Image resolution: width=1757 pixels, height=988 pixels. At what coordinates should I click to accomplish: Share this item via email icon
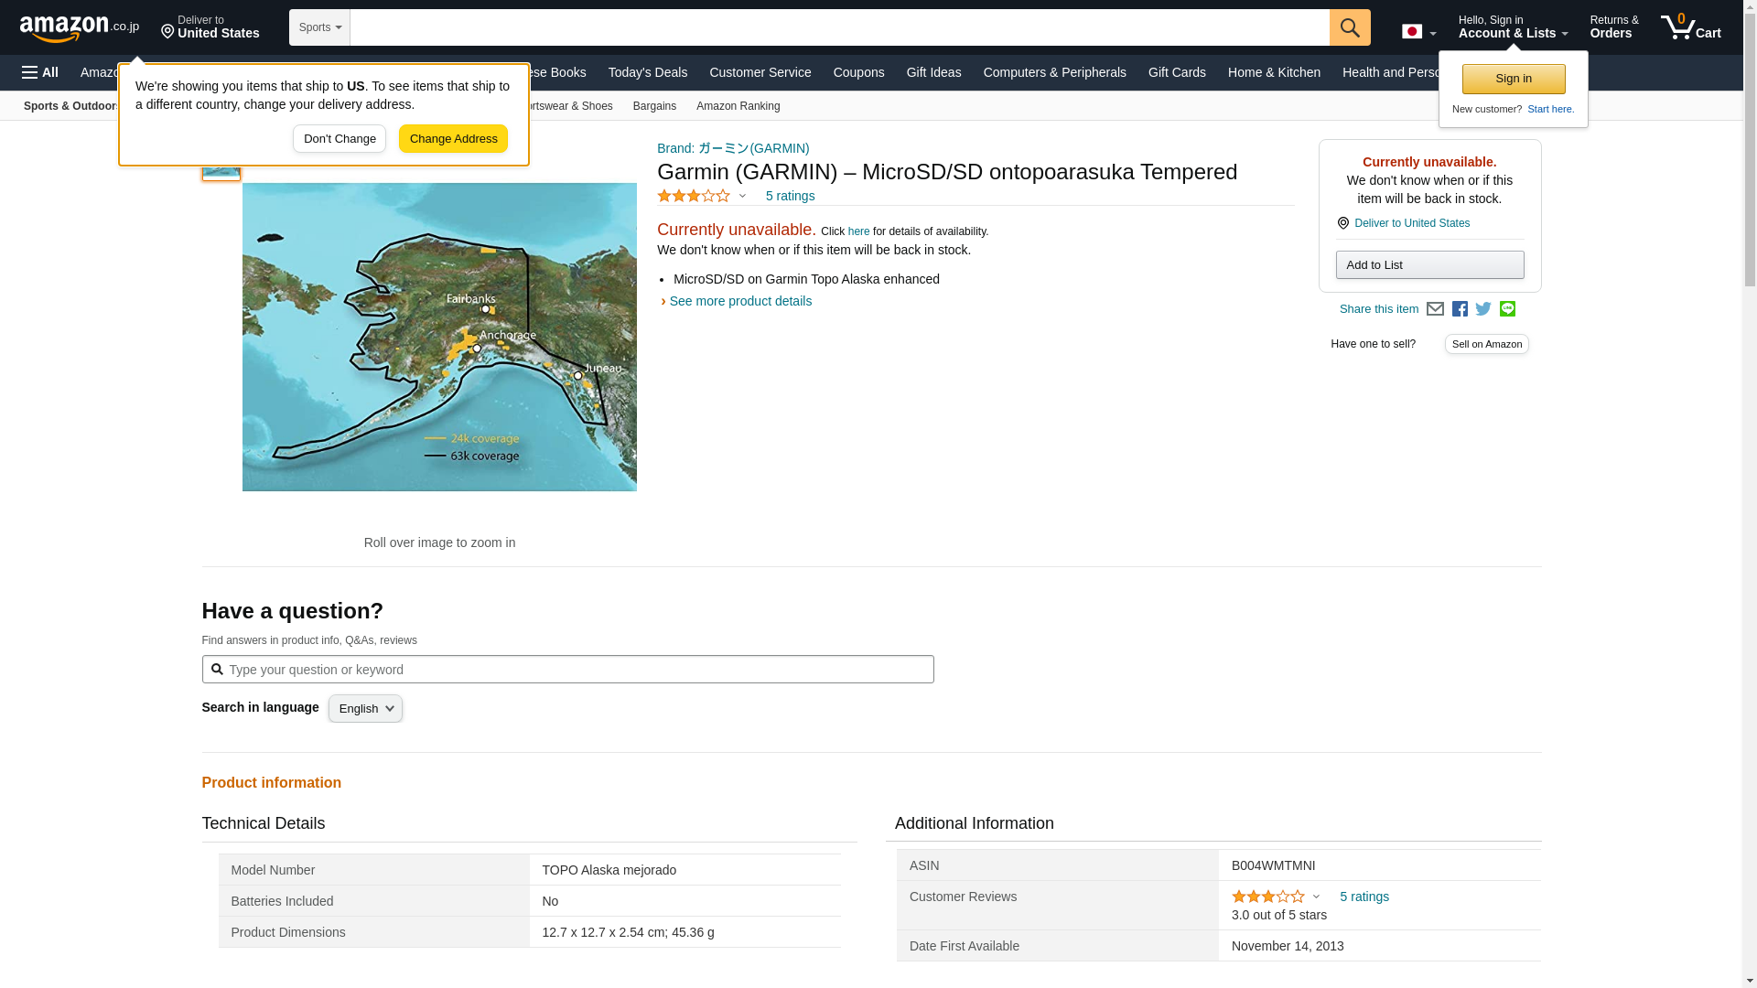(1435, 309)
